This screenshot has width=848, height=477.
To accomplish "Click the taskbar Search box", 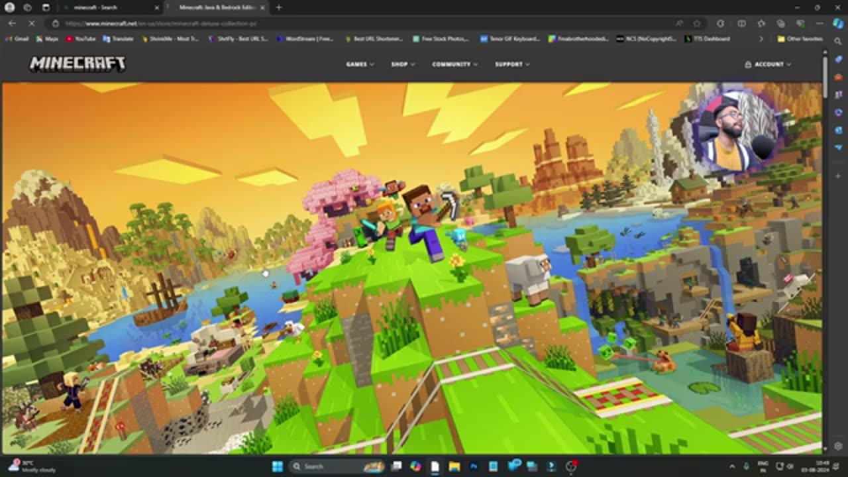I will coord(339,466).
